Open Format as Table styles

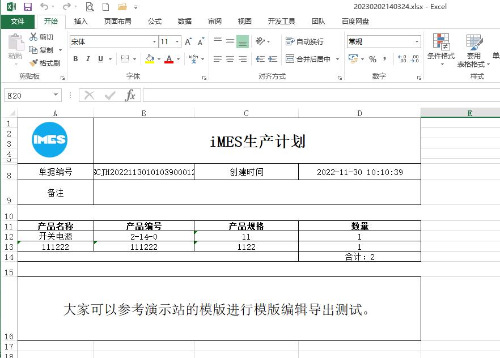pyautogui.click(x=473, y=50)
